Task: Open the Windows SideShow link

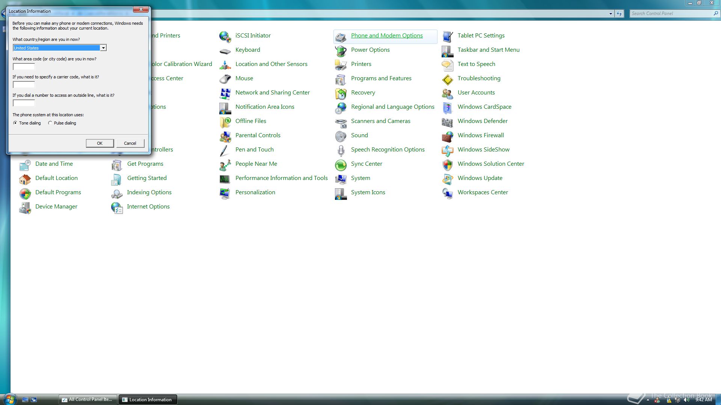Action: click(x=484, y=150)
